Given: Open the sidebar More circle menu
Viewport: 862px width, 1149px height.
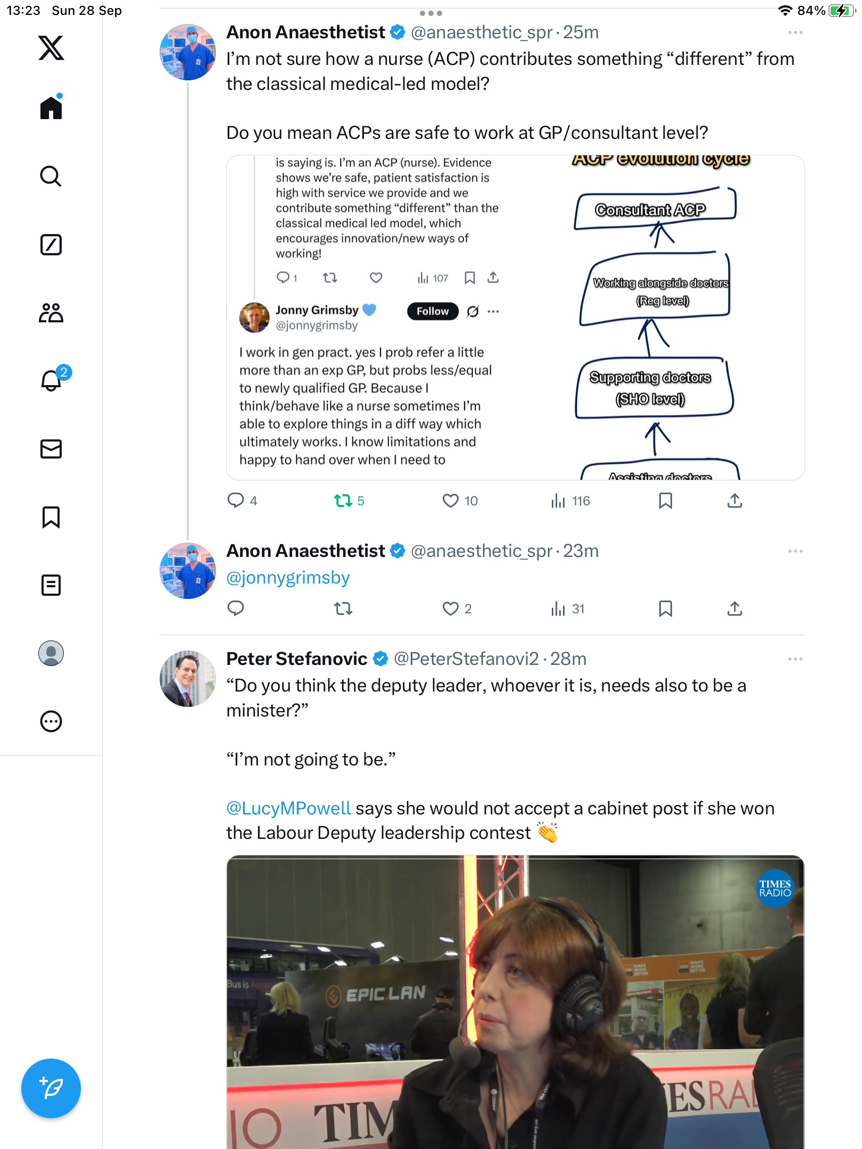Looking at the screenshot, I should [x=51, y=721].
